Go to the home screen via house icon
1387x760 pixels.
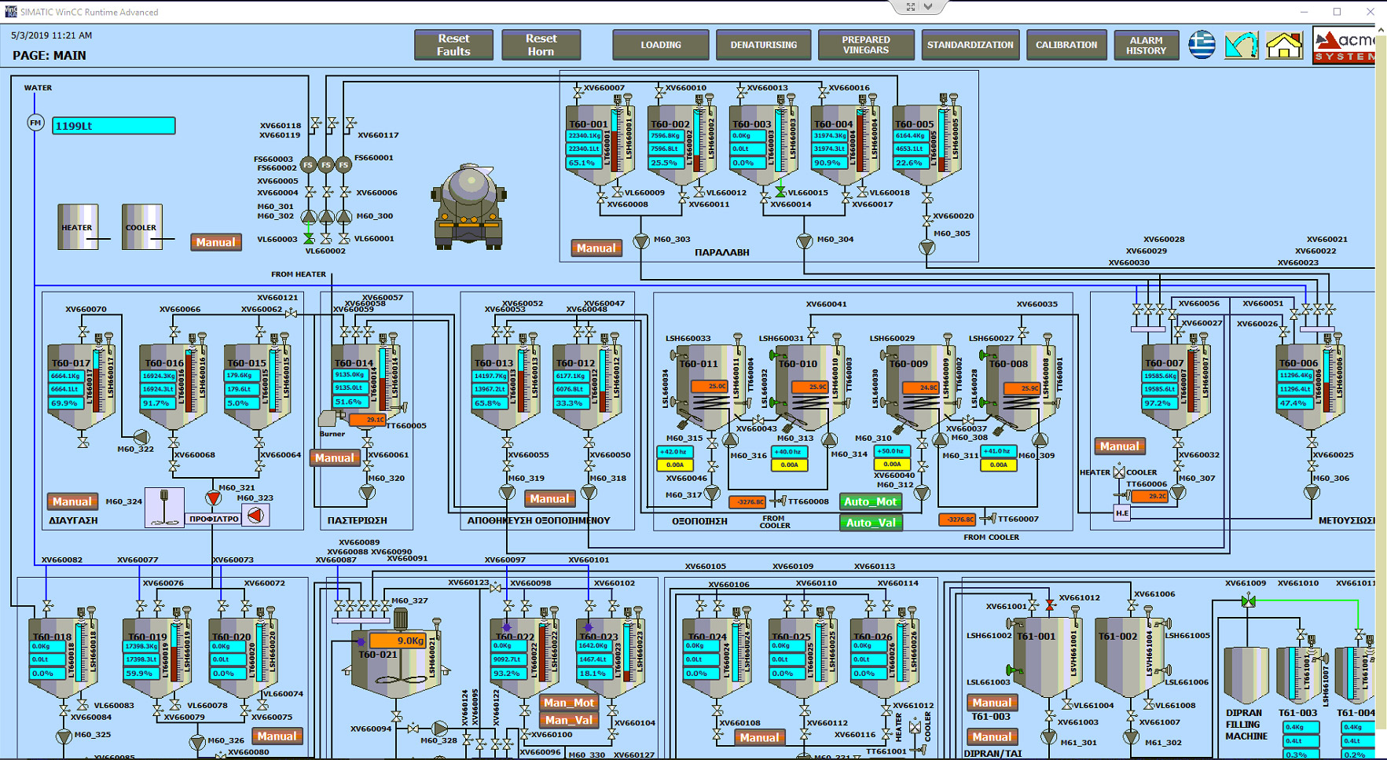[x=1283, y=45]
